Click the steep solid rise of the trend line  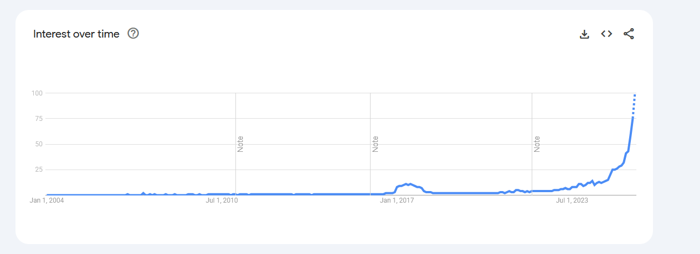click(x=631, y=133)
